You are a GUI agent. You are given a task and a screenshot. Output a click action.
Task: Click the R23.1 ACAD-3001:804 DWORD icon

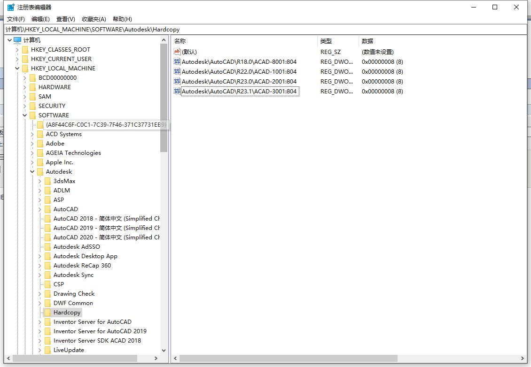(177, 91)
